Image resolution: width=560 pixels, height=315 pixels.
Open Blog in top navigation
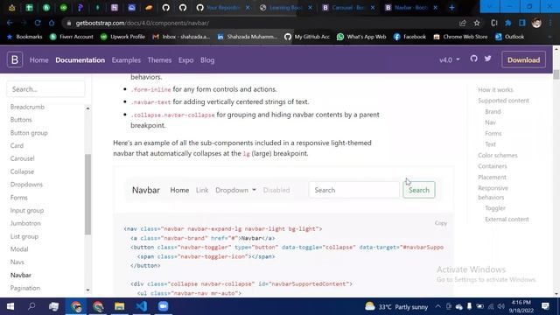207,60
